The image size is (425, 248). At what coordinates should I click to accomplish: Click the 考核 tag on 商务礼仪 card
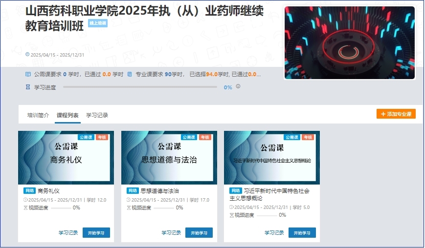click(101, 137)
